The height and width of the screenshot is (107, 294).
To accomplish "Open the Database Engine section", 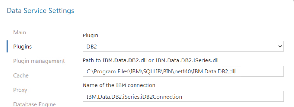I will pos(35,104).
